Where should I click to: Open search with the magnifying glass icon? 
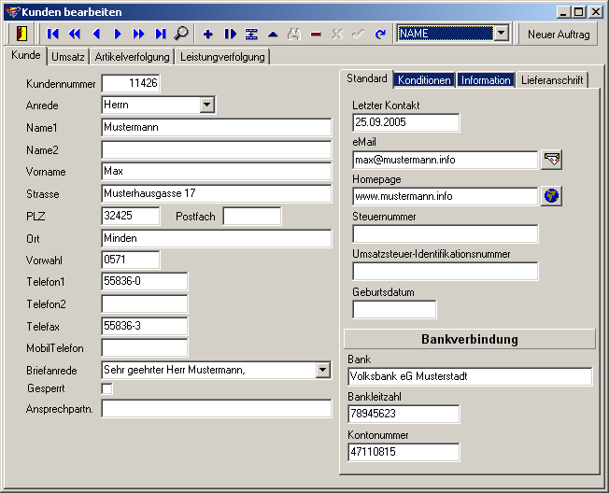tap(181, 34)
